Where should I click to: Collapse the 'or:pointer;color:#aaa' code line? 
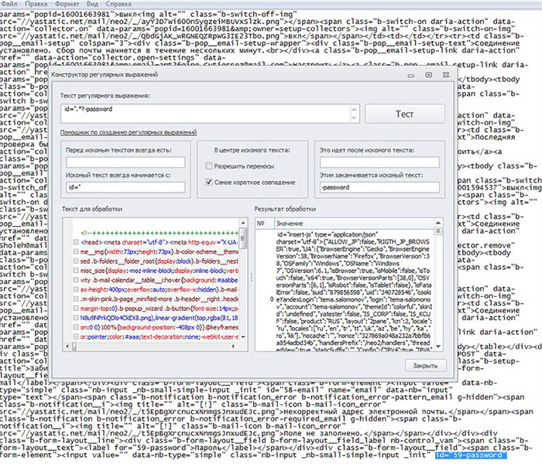76,336
